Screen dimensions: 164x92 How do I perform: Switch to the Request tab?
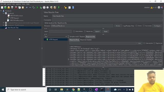tap(82, 37)
